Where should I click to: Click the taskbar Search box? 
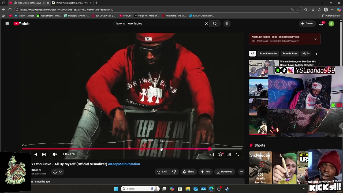click(x=140, y=189)
